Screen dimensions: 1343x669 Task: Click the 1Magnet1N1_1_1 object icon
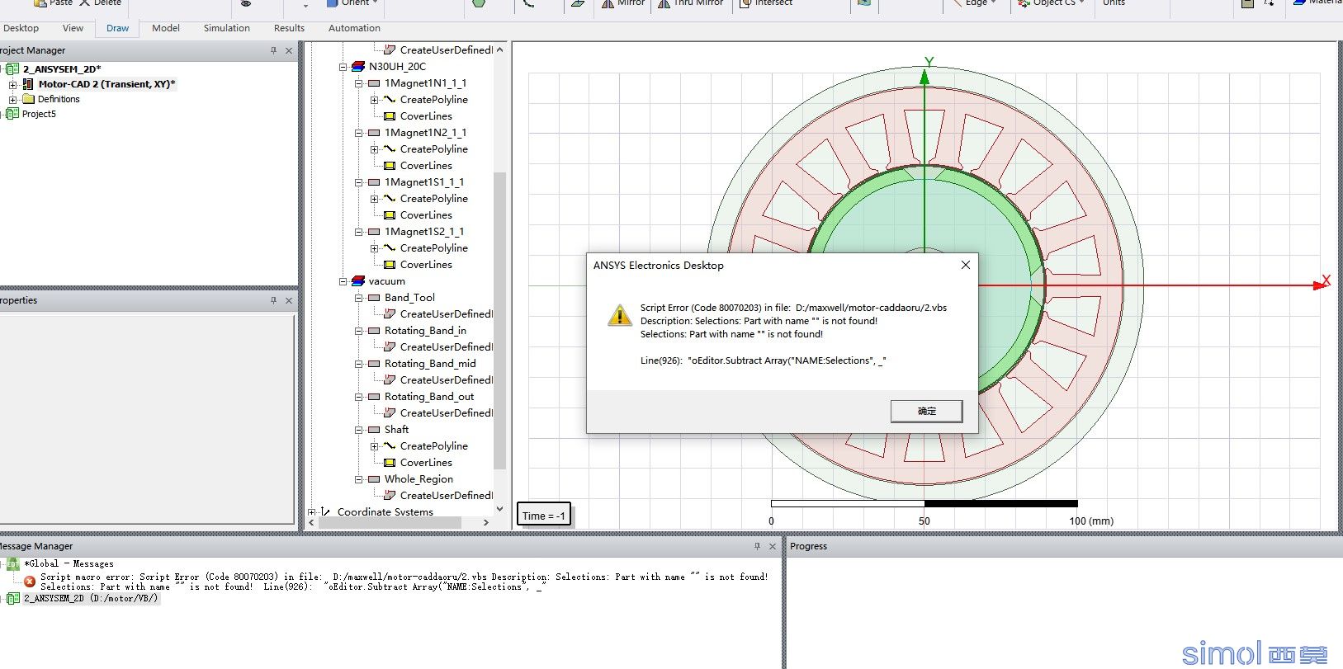(374, 83)
